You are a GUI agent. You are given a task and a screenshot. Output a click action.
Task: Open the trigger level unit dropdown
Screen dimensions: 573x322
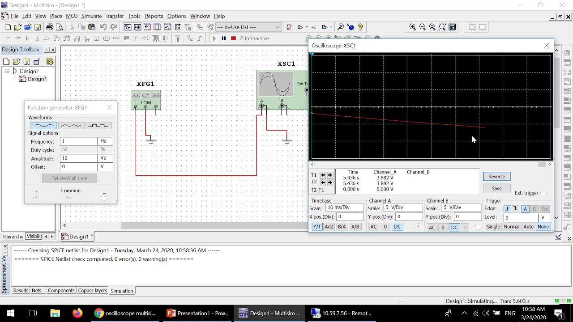(544, 218)
